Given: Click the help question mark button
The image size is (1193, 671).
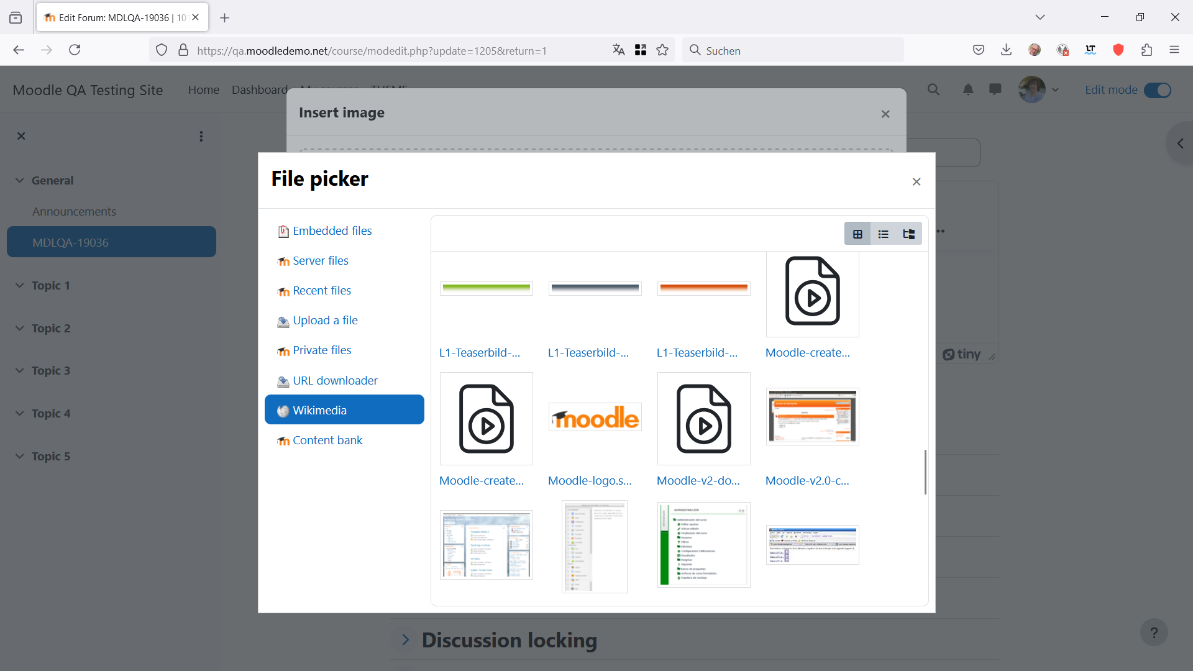Looking at the screenshot, I should coord(1154,632).
